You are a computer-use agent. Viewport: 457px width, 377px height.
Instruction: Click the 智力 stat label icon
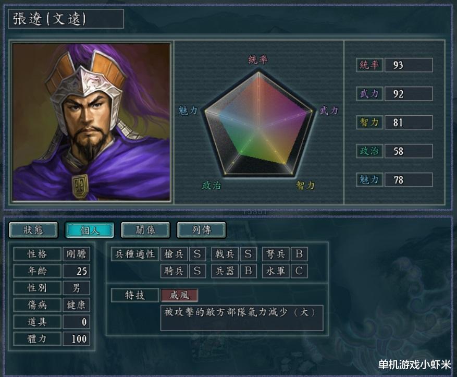tap(369, 122)
